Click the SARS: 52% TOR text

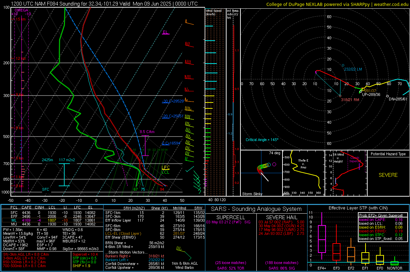tap(230, 268)
